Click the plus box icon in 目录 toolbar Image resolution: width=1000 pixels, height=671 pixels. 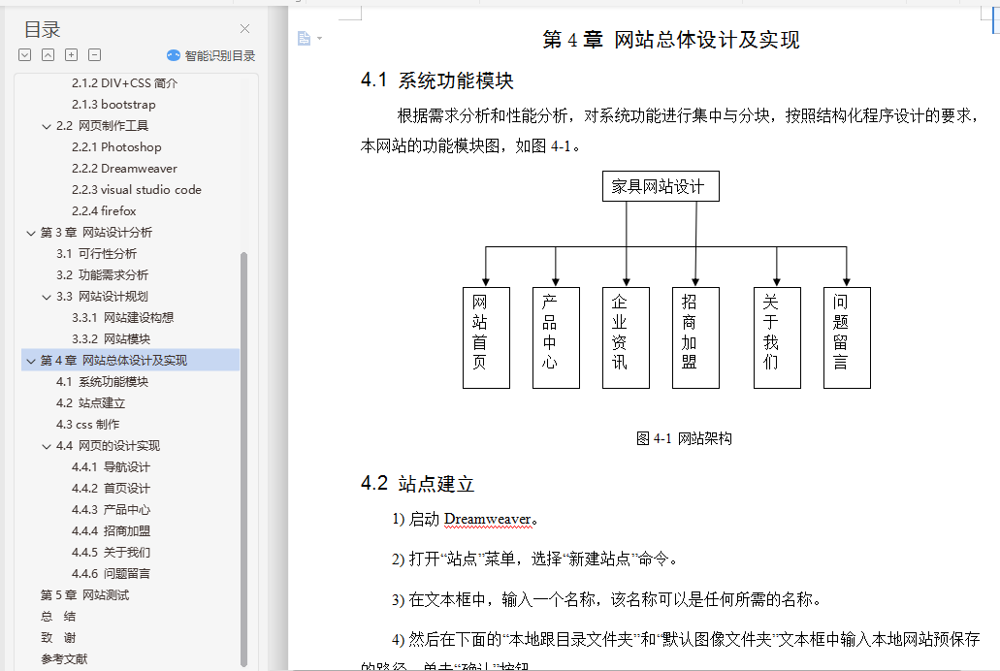tap(72, 55)
